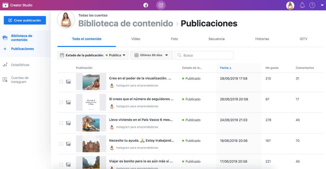Click likes value 278
326x169 pixels.
(268, 120)
